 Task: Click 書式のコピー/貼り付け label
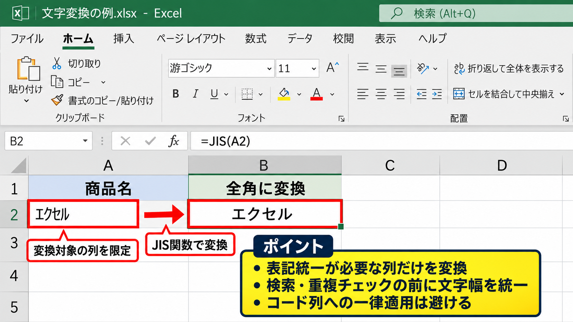click(x=111, y=100)
